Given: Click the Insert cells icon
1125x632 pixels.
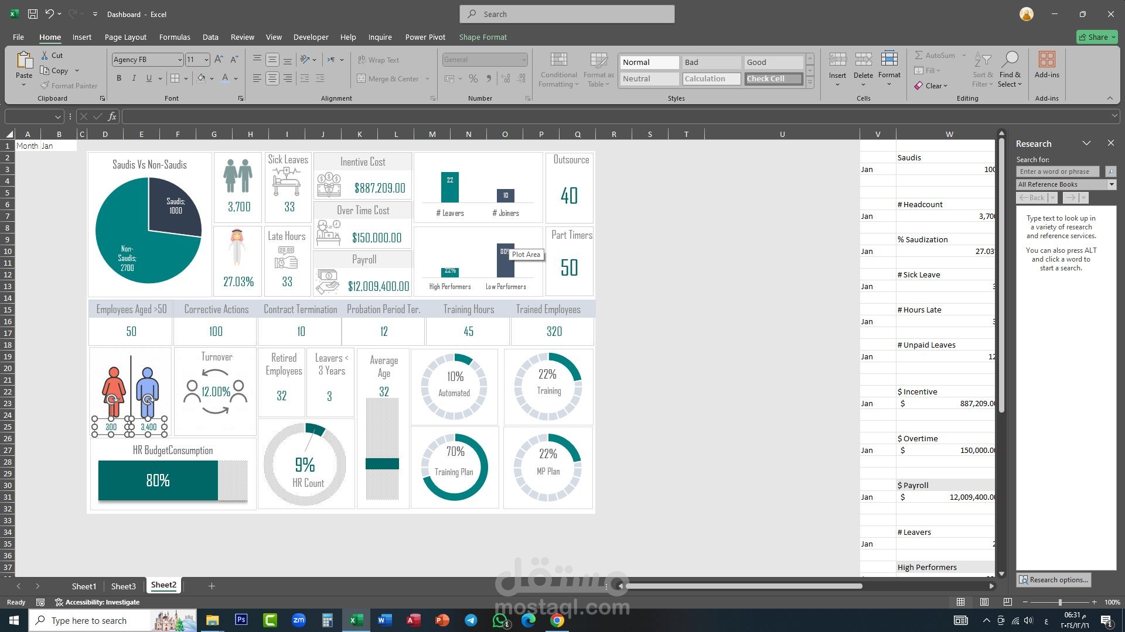Looking at the screenshot, I should point(837,59).
